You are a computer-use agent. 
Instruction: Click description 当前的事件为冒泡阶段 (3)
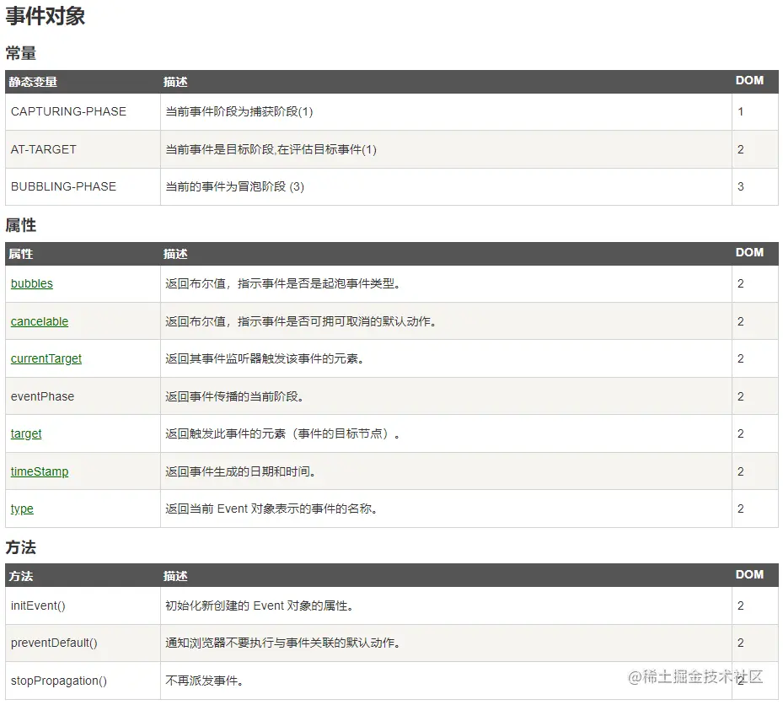pyautogui.click(x=234, y=186)
